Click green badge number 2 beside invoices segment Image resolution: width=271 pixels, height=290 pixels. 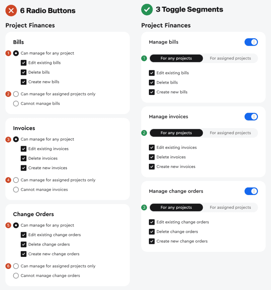[144, 133]
